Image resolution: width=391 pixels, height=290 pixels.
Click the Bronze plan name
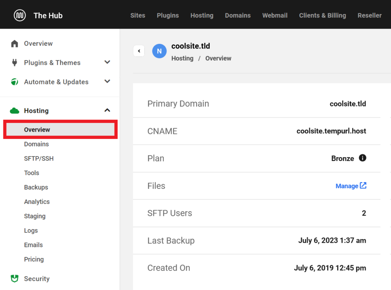(343, 158)
